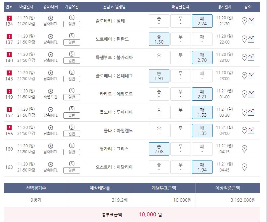Click the red alert icon on match 156
Screen dimensions: 267x222
coord(9,128)
